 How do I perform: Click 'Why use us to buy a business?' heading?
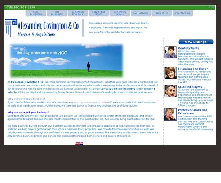[26, 99]
